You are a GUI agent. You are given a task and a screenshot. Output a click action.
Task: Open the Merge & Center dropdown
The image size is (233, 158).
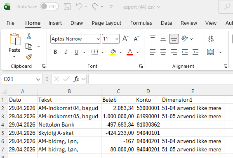click(x=220, y=52)
